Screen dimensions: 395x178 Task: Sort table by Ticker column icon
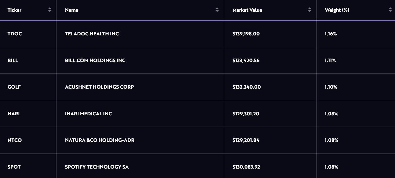50,10
